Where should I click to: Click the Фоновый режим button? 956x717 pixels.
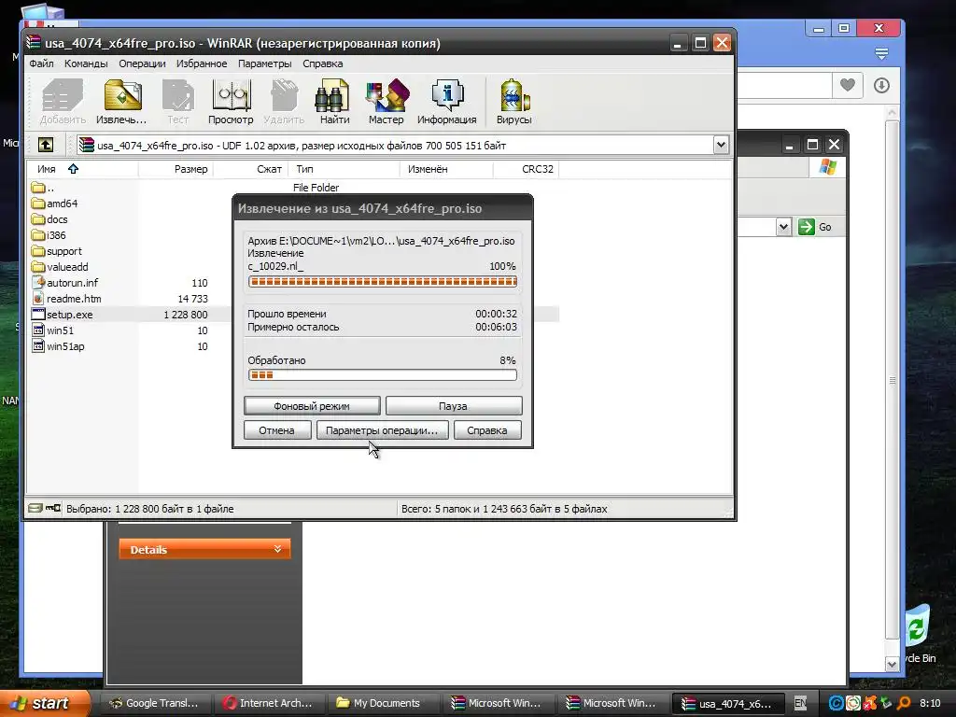tap(312, 406)
